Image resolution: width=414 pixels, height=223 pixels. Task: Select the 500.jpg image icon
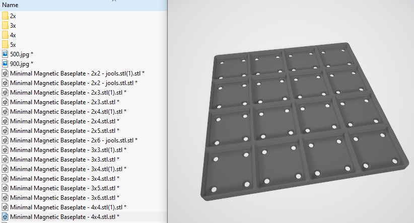click(x=5, y=54)
